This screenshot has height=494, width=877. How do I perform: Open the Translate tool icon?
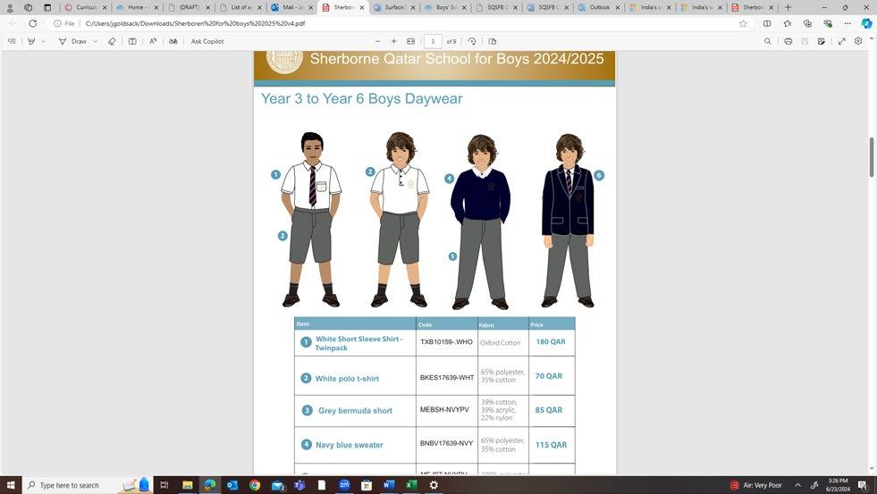tap(173, 41)
